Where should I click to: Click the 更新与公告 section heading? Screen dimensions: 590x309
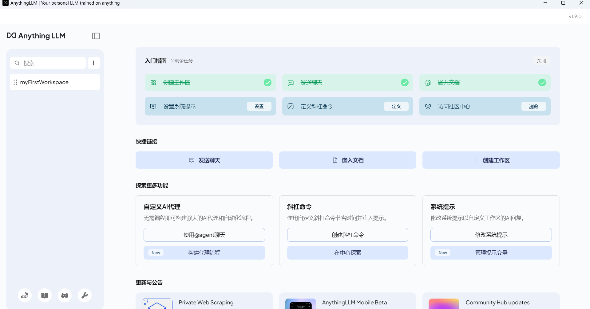pos(149,283)
